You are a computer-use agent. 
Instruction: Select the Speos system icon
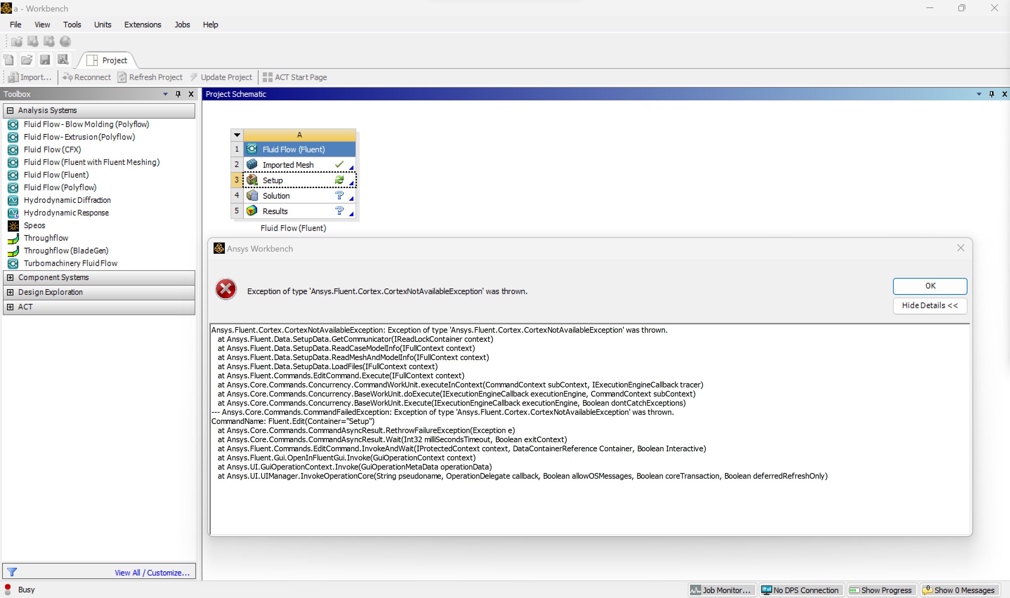tap(13, 226)
